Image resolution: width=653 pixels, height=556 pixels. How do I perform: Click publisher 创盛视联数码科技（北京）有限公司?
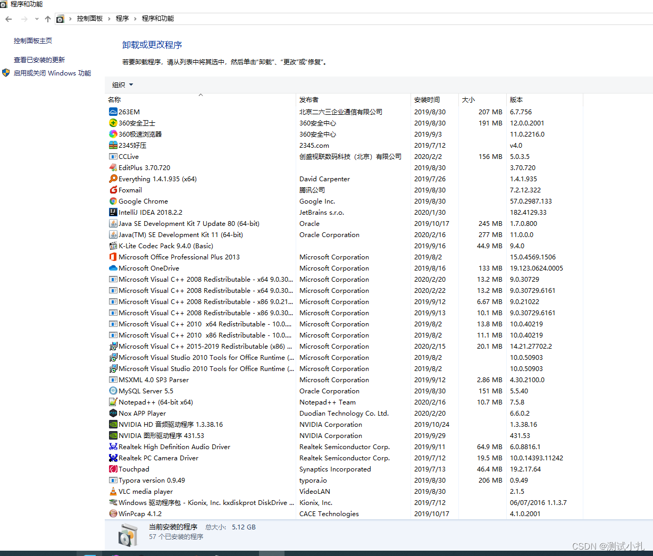click(x=350, y=156)
